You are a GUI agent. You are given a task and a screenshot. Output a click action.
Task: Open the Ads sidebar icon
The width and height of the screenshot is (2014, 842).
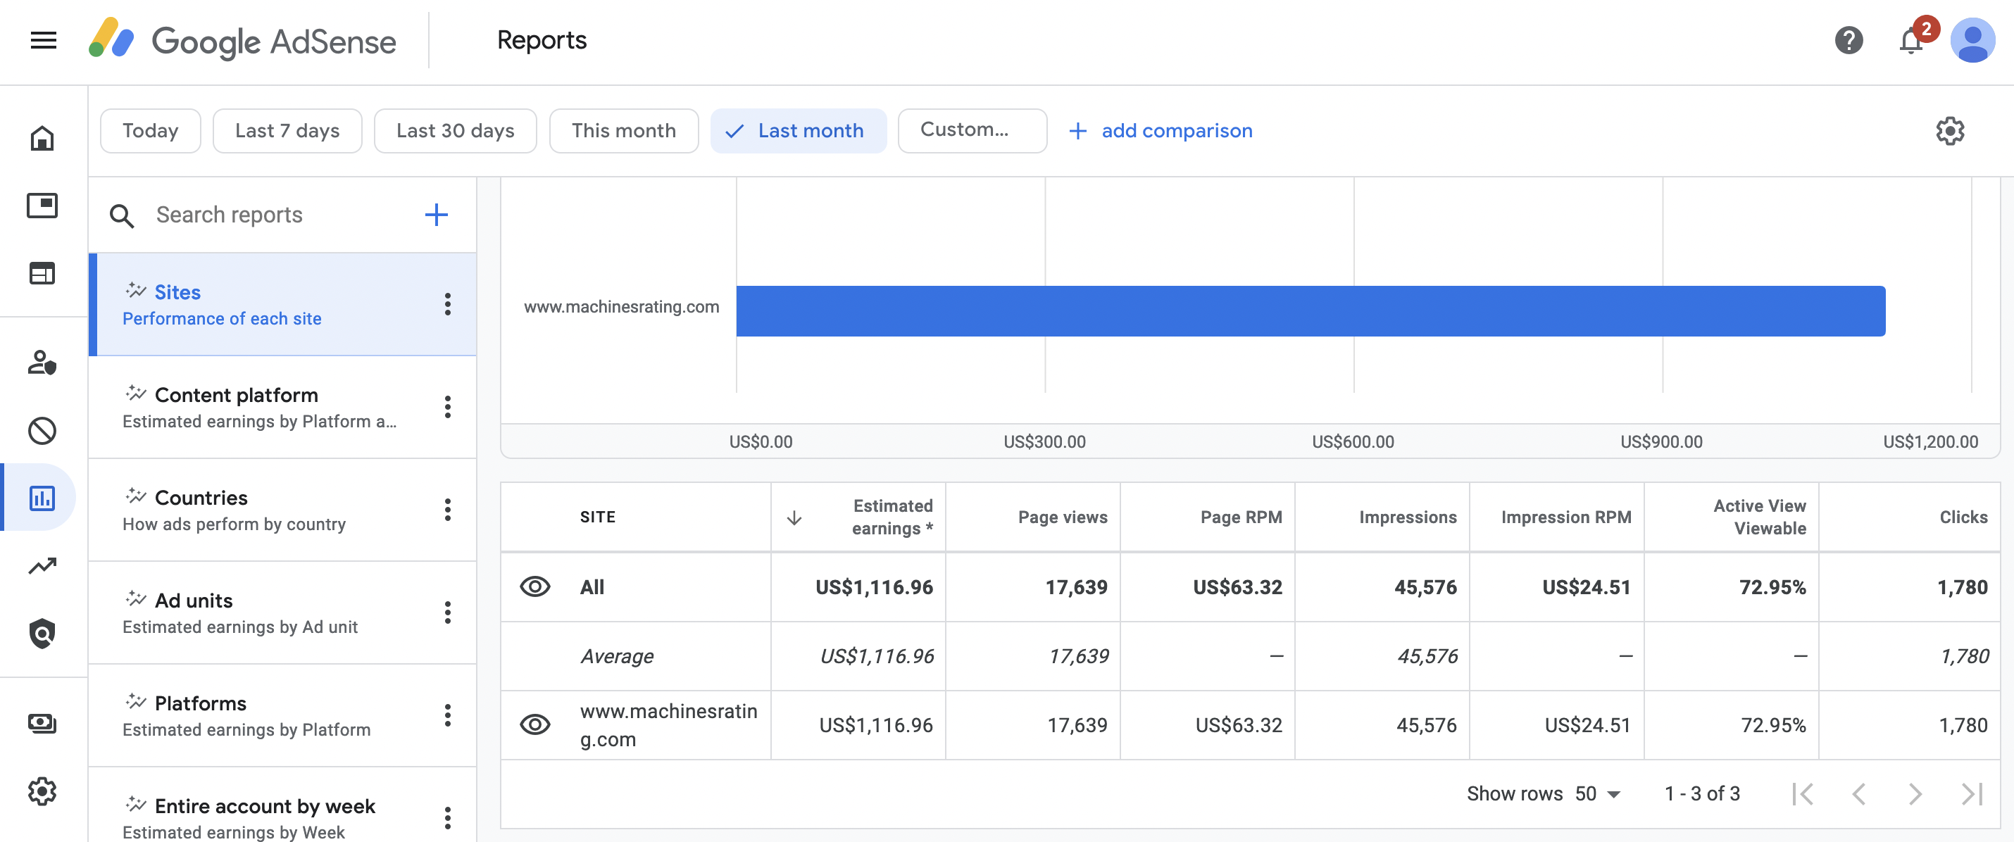pyautogui.click(x=42, y=206)
